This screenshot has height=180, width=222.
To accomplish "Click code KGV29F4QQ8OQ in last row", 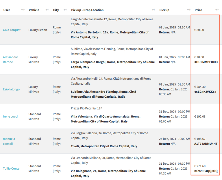I will click(x=206, y=171).
